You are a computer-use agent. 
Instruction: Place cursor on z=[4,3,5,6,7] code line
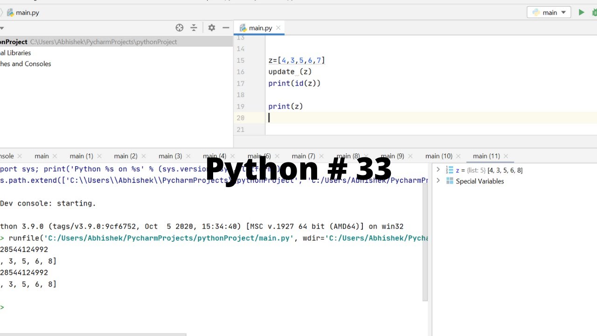click(x=297, y=60)
